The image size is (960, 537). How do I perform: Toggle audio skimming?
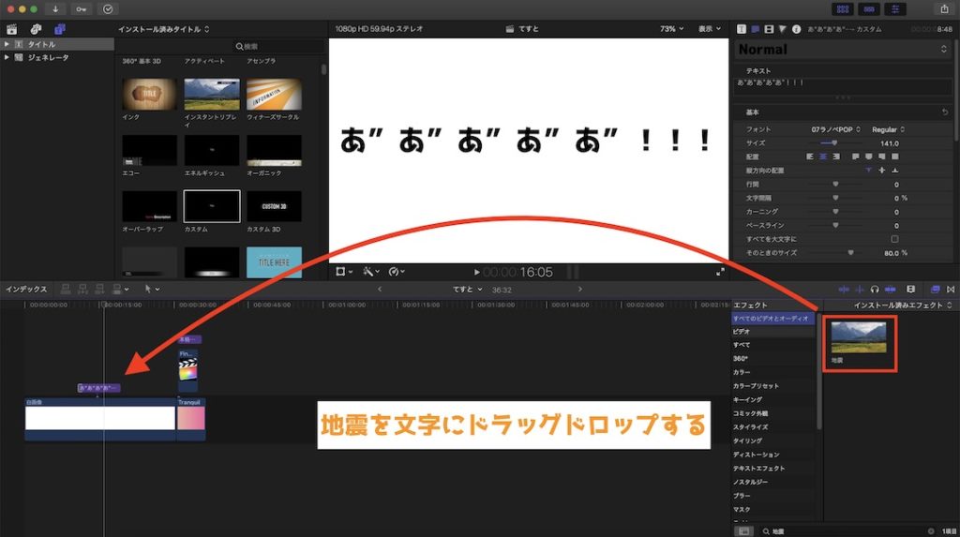tap(861, 289)
